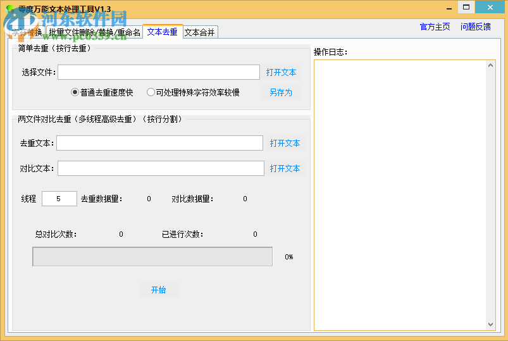The image size is (508, 341).
Task: Open the 批量文件删除/替换/重命名 tab
Action: pos(95,32)
